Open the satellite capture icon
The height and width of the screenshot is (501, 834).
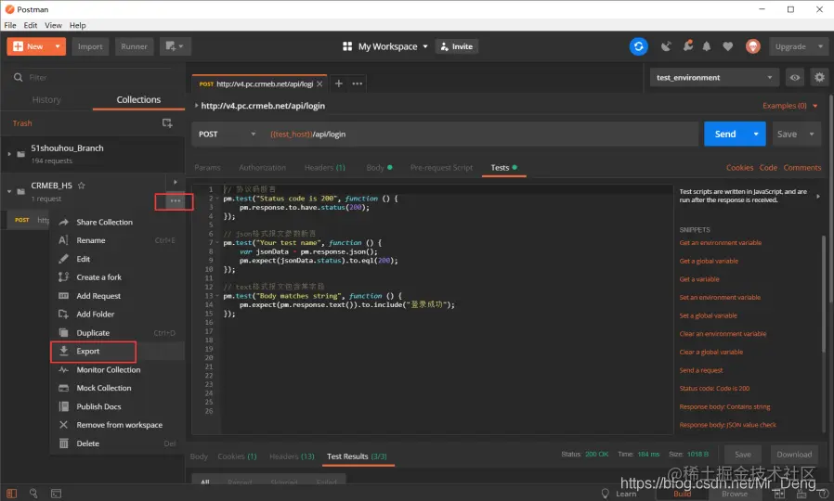pos(666,46)
